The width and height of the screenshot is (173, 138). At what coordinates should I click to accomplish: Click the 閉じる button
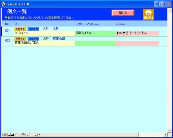pyautogui.click(x=123, y=13)
